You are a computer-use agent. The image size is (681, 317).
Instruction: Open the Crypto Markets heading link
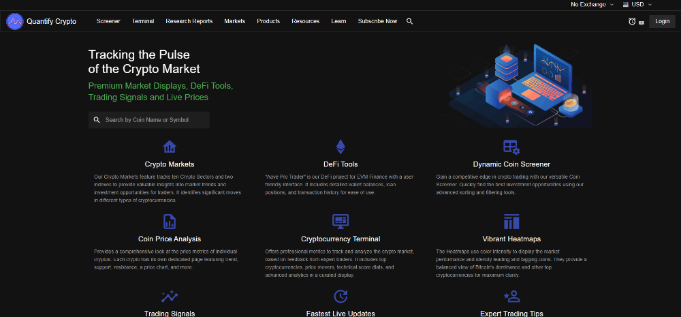coord(170,164)
